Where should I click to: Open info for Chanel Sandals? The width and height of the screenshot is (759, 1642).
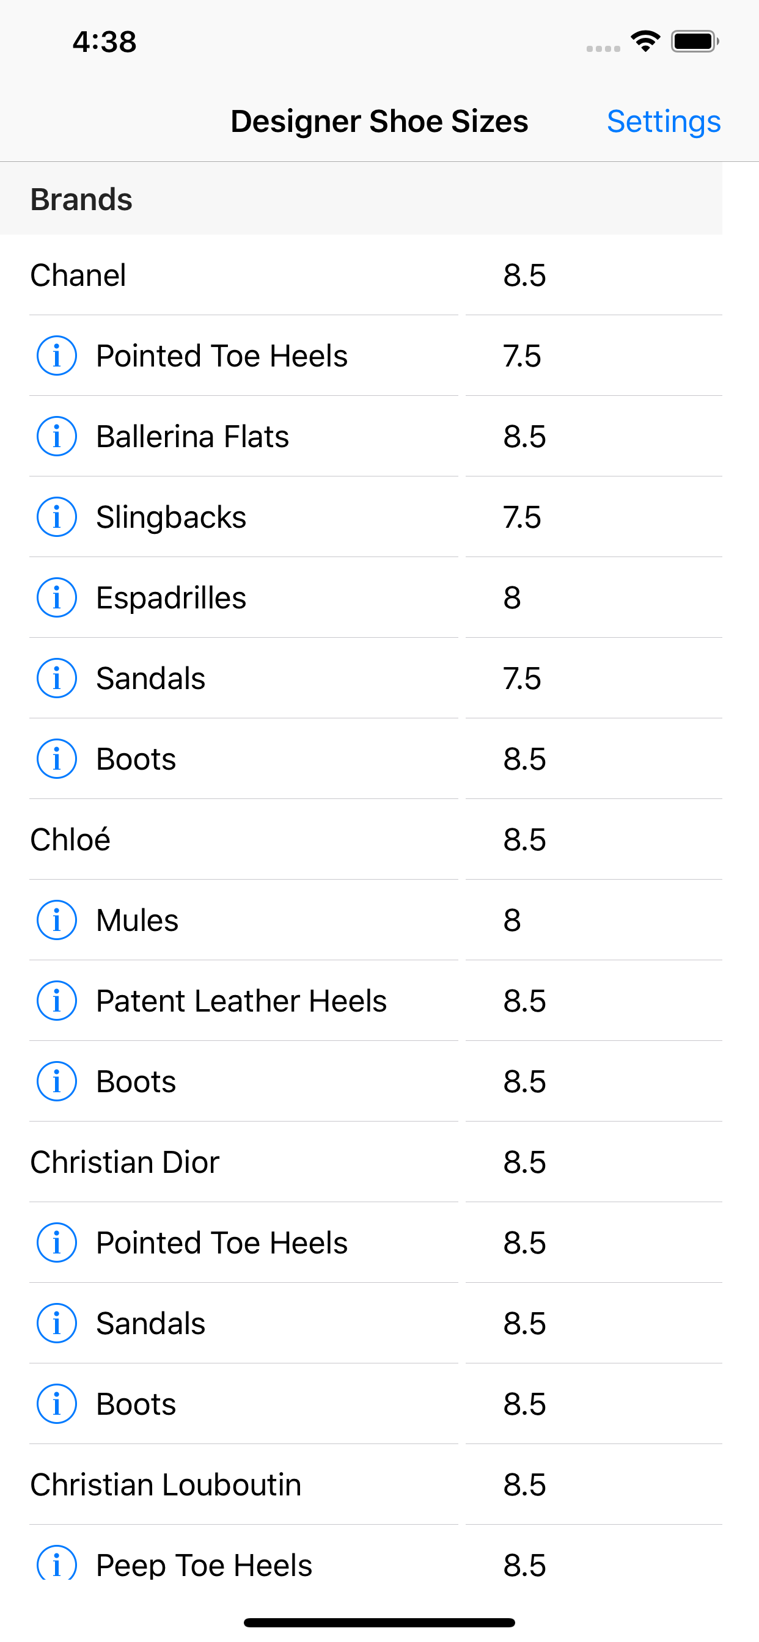[x=57, y=678]
